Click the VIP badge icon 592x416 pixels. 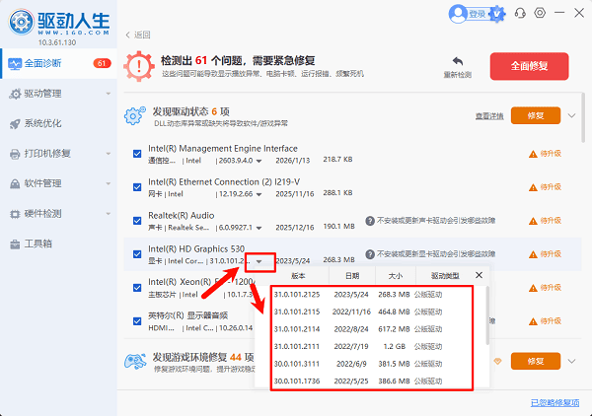497,15
